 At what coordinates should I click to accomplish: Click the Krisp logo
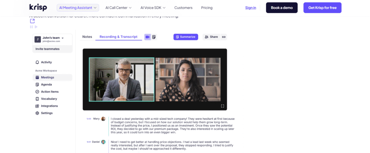[x=38, y=8]
